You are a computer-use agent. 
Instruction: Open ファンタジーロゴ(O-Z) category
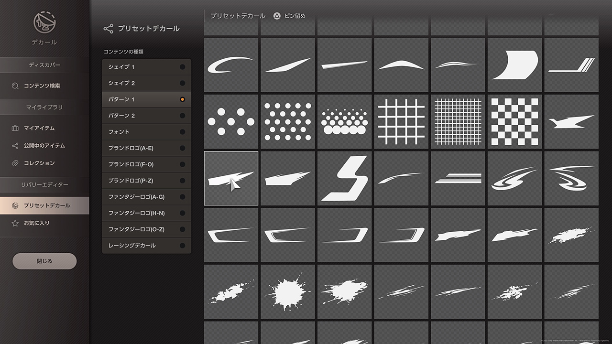pos(146,229)
